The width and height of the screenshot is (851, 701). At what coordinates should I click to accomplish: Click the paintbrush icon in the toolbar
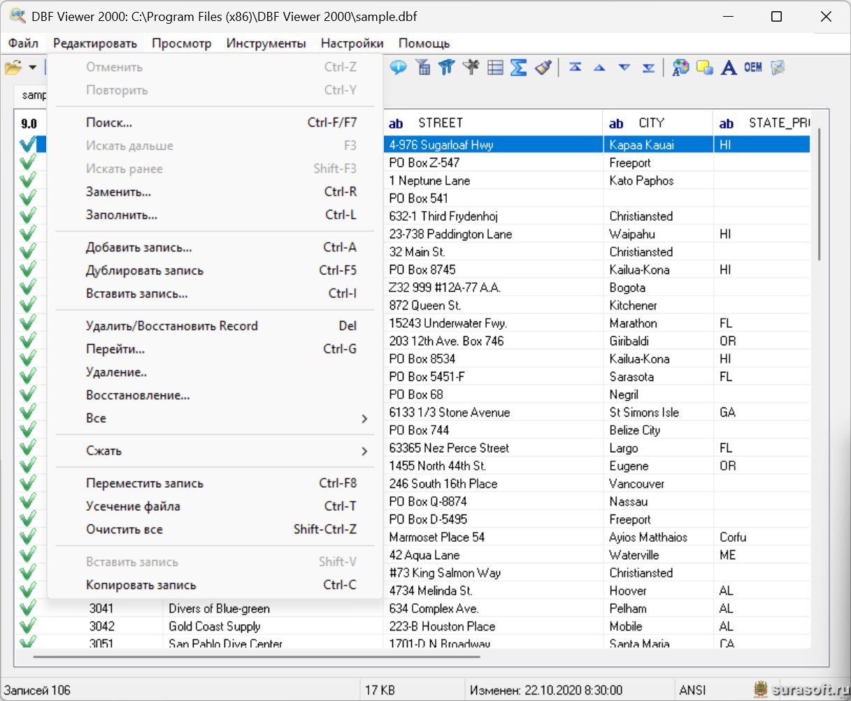point(543,67)
